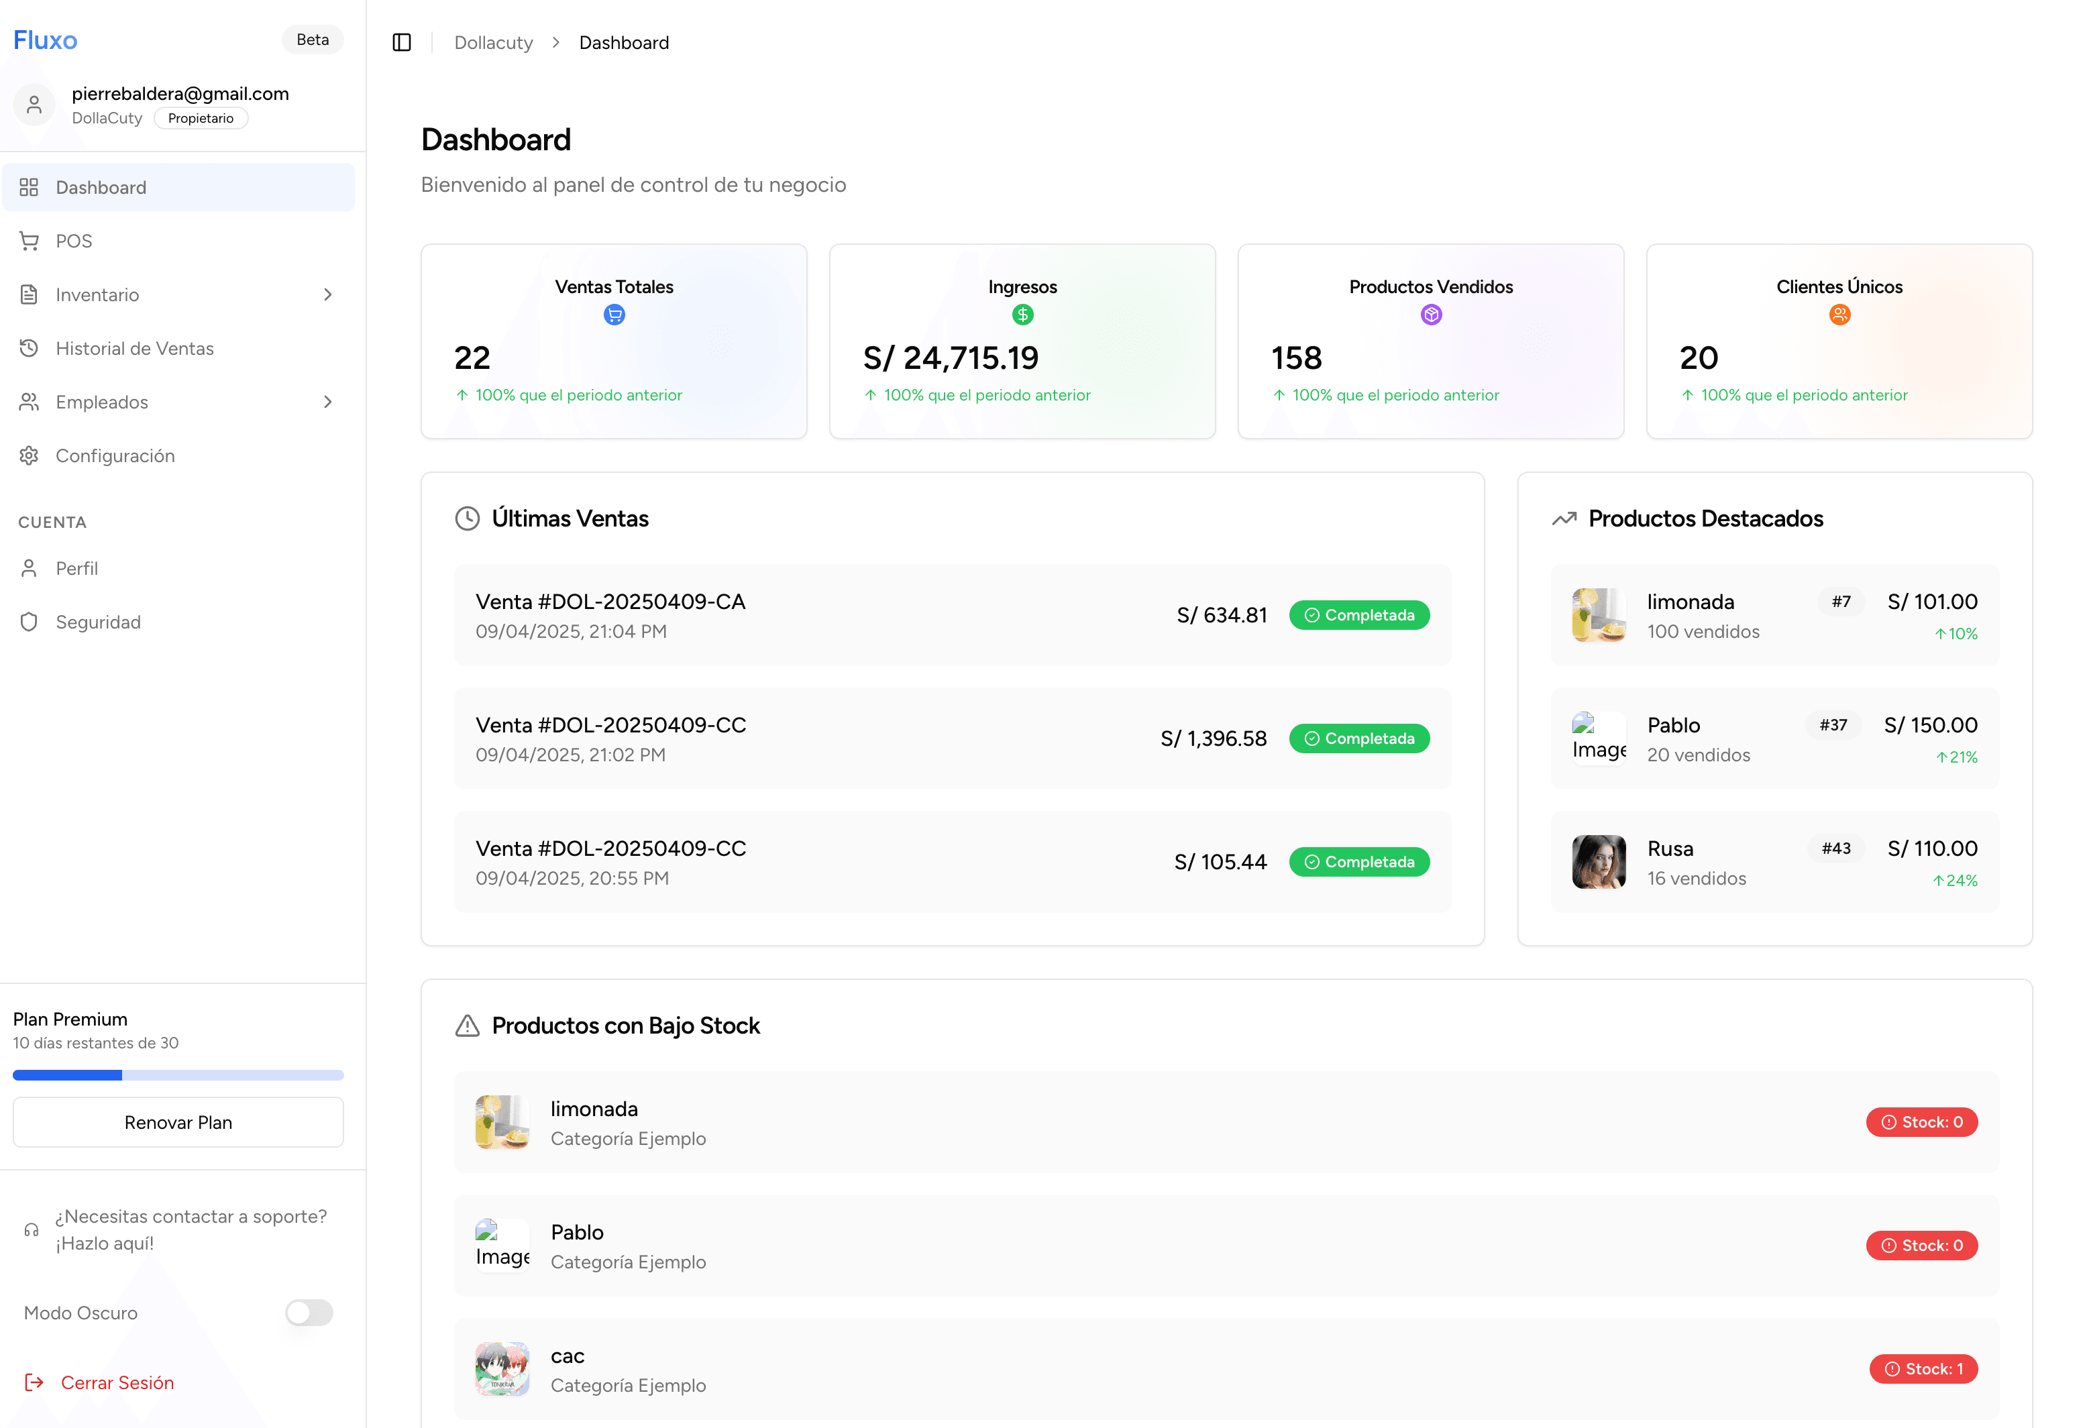Open the POS menu item
Image resolution: width=2087 pixels, height=1428 pixels.
click(x=178, y=241)
